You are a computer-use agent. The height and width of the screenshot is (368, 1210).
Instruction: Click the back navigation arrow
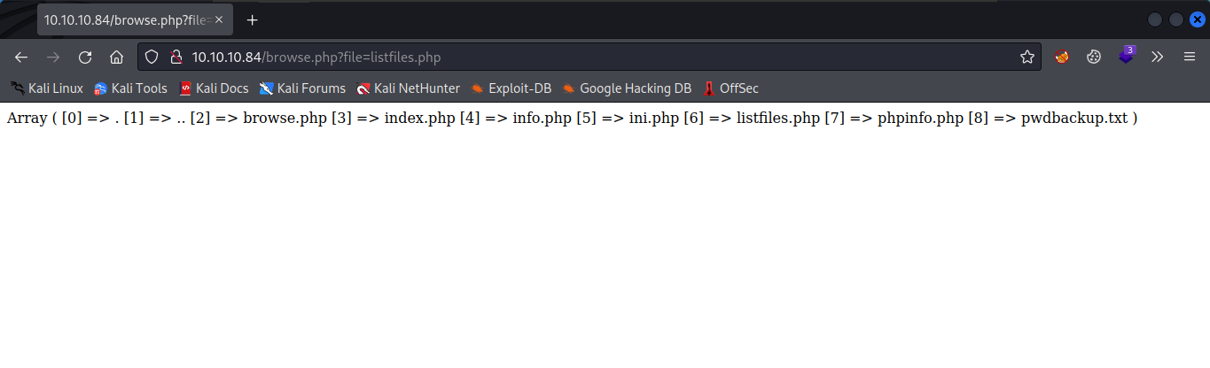click(21, 57)
